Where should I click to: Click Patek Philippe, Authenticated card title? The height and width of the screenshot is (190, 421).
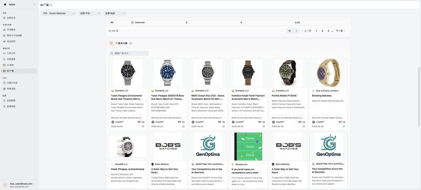(127, 169)
